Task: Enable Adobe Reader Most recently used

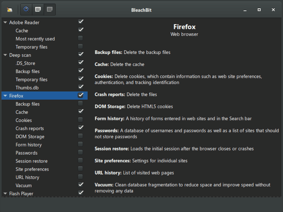Action: tap(81, 38)
